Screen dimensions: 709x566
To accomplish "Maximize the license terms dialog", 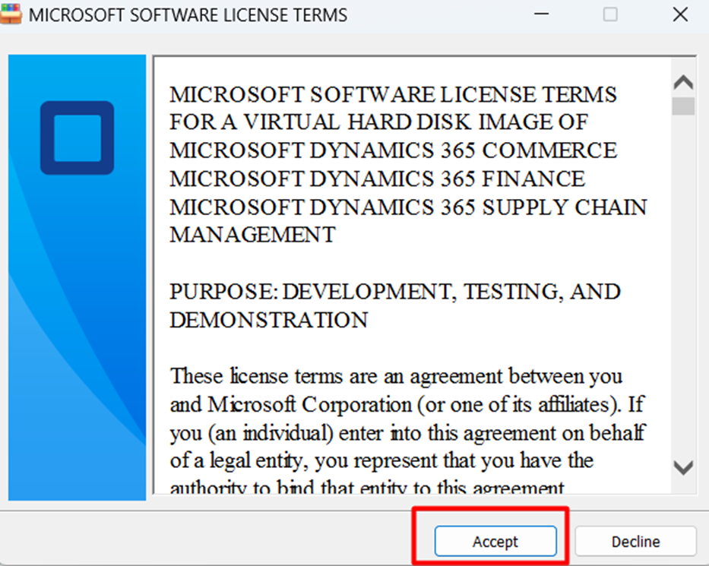I will (610, 14).
